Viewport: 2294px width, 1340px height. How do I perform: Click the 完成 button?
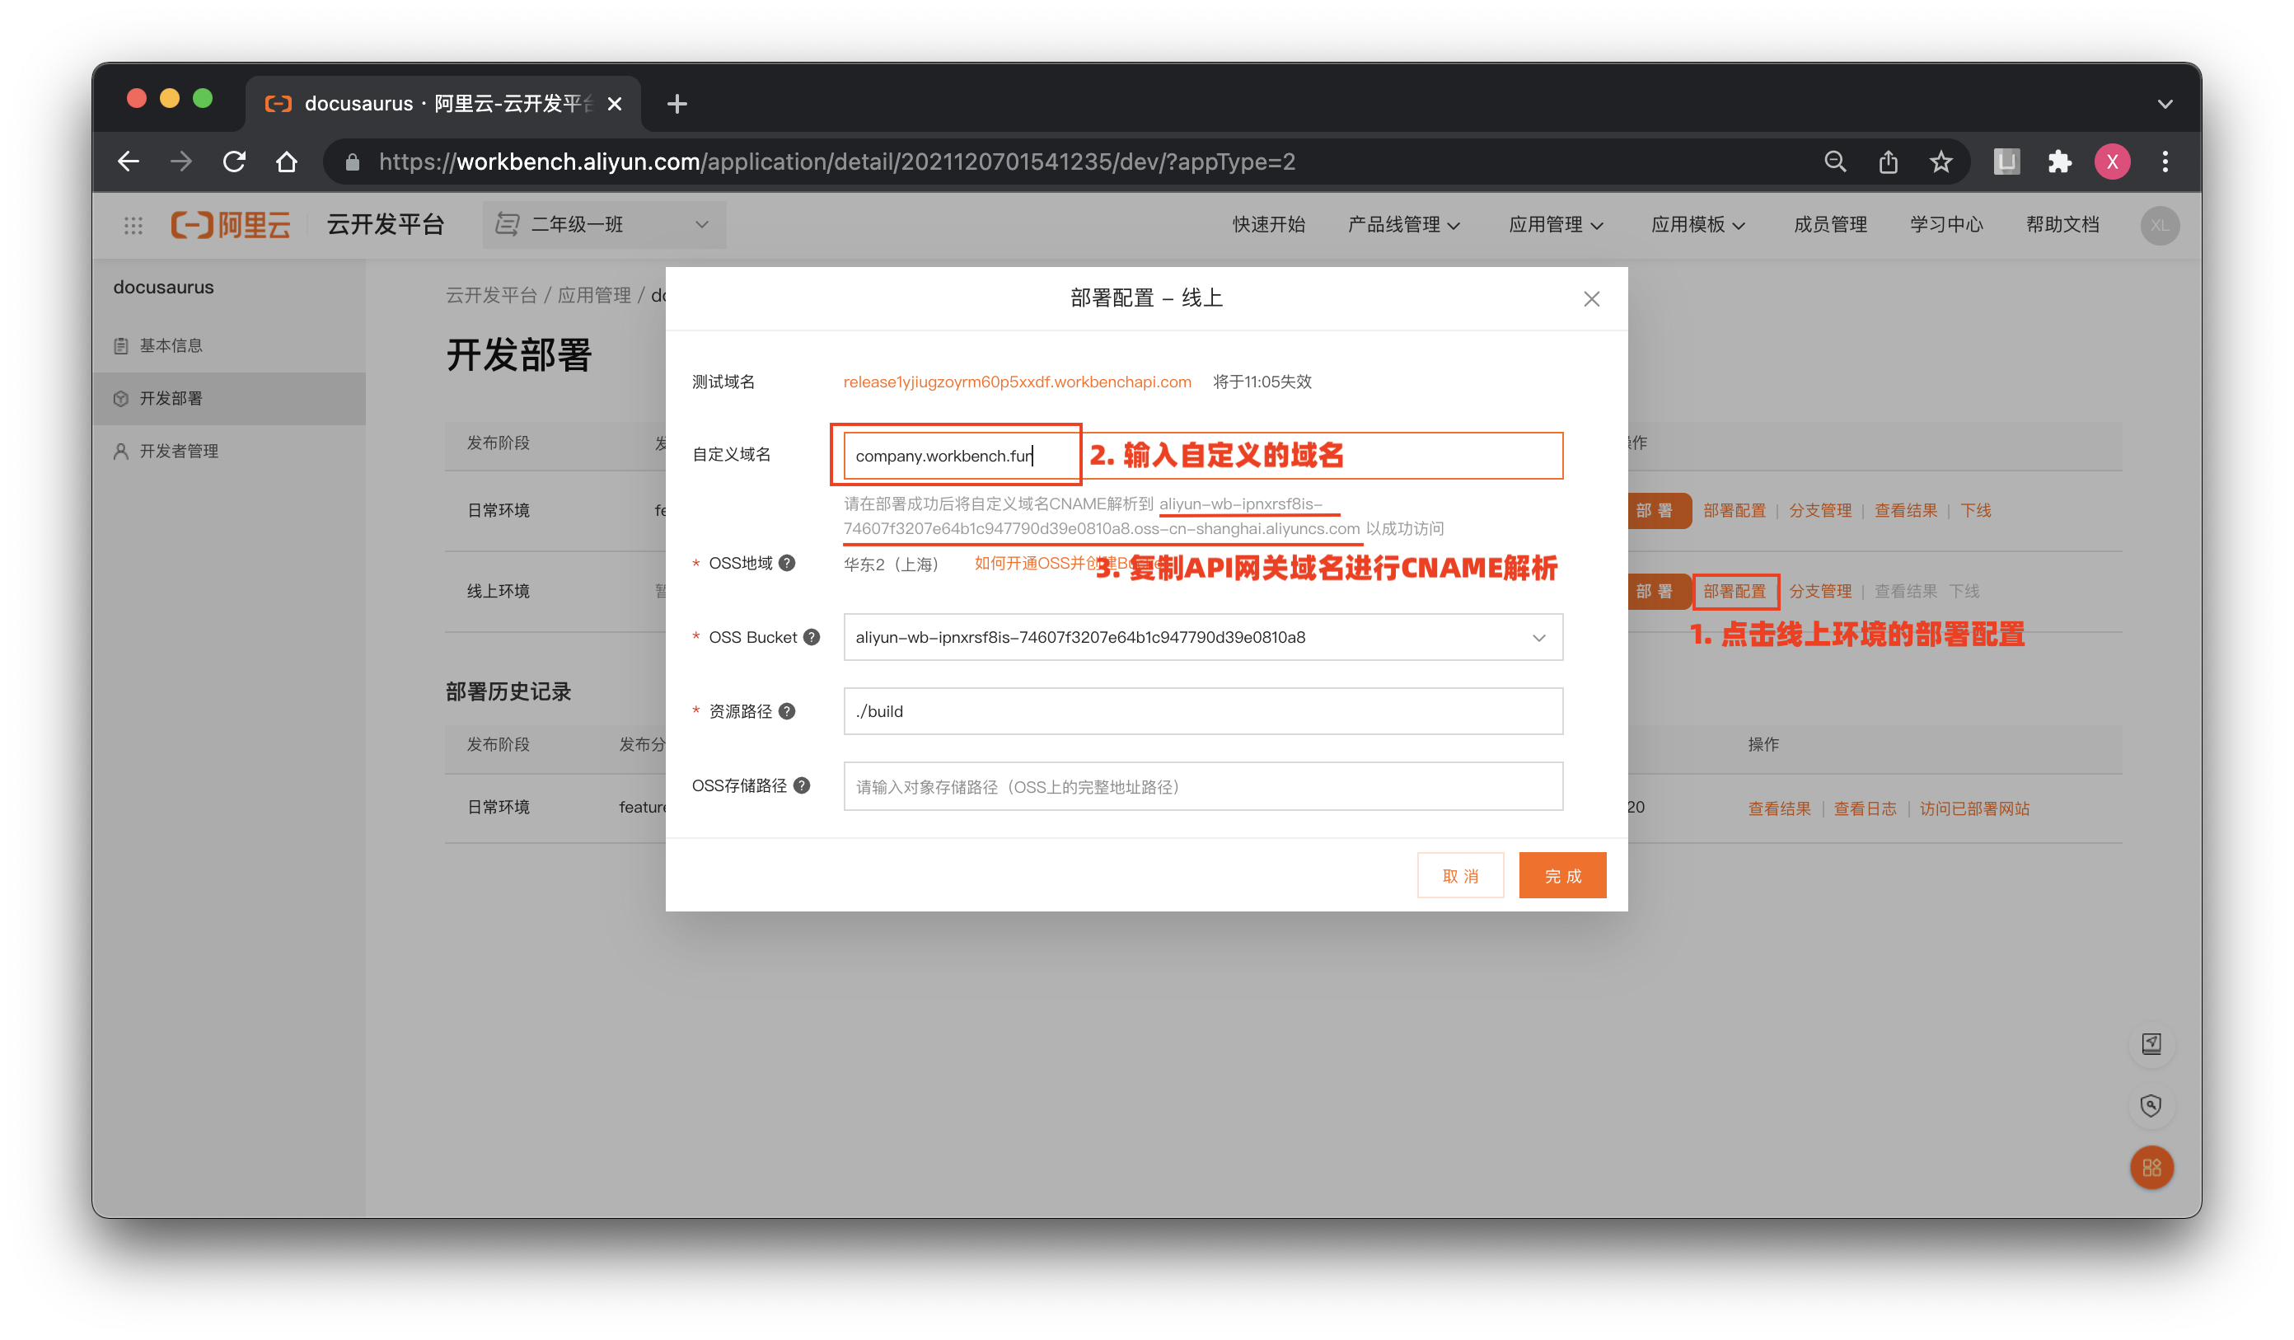click(1562, 876)
